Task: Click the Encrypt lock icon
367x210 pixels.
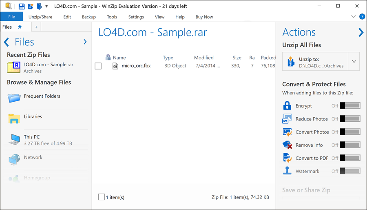Action: coord(287,105)
